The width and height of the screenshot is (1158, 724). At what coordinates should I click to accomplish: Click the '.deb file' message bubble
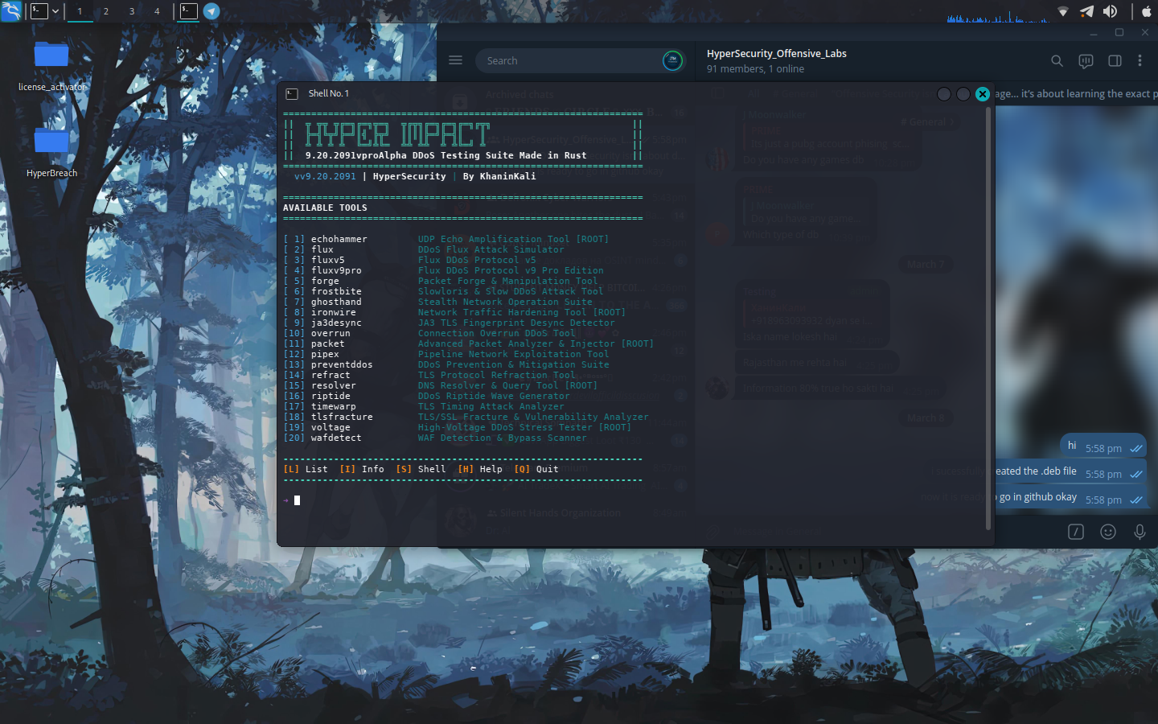(1070, 472)
